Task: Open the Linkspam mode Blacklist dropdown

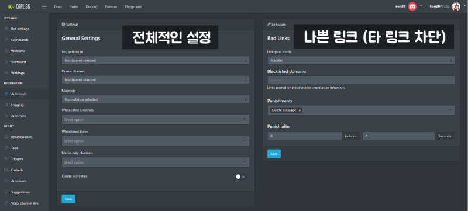Action: [361, 61]
